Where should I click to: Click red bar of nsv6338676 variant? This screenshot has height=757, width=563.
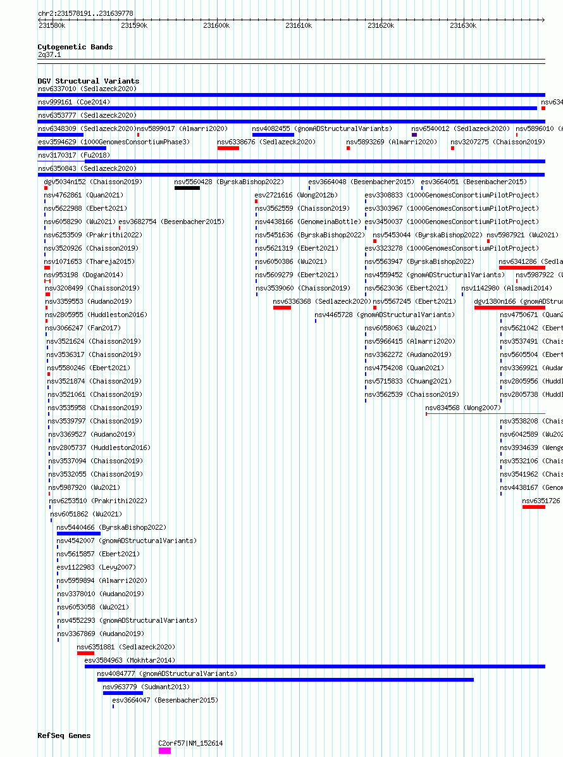click(228, 148)
